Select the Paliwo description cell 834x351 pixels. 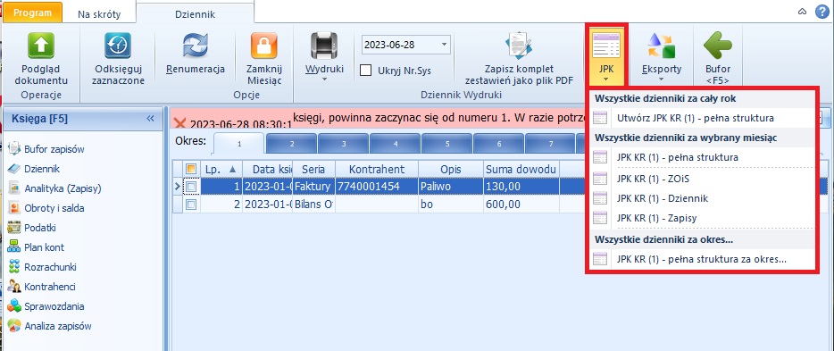coord(451,187)
